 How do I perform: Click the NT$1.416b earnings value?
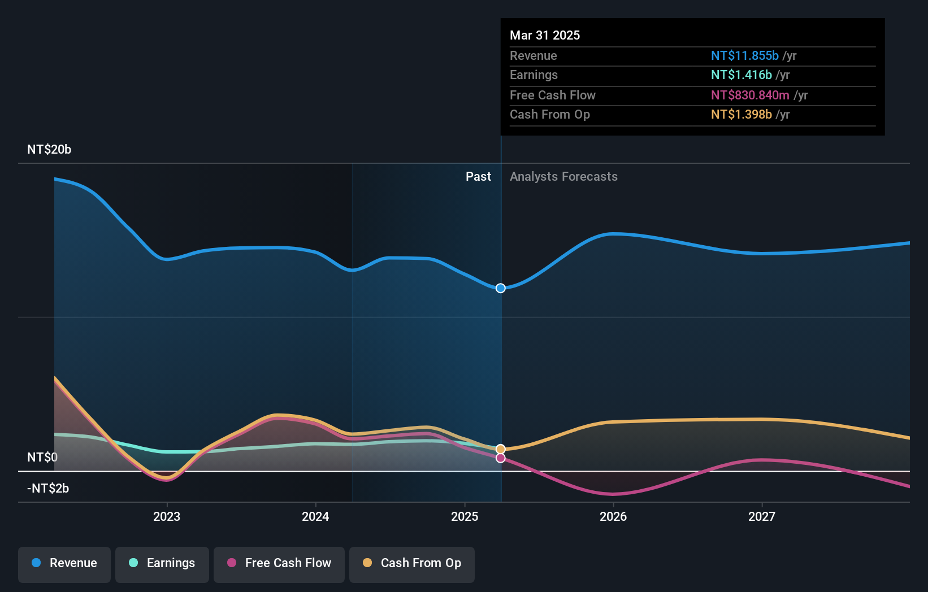click(741, 75)
